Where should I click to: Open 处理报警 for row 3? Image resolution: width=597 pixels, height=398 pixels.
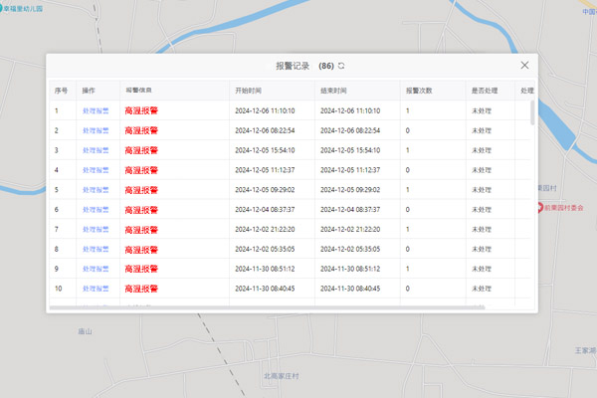96,150
